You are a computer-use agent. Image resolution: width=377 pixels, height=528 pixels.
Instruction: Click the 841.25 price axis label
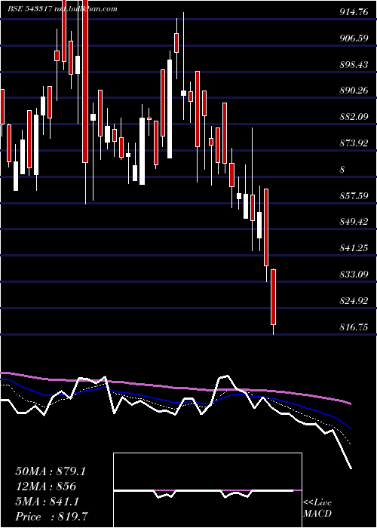coord(354,248)
